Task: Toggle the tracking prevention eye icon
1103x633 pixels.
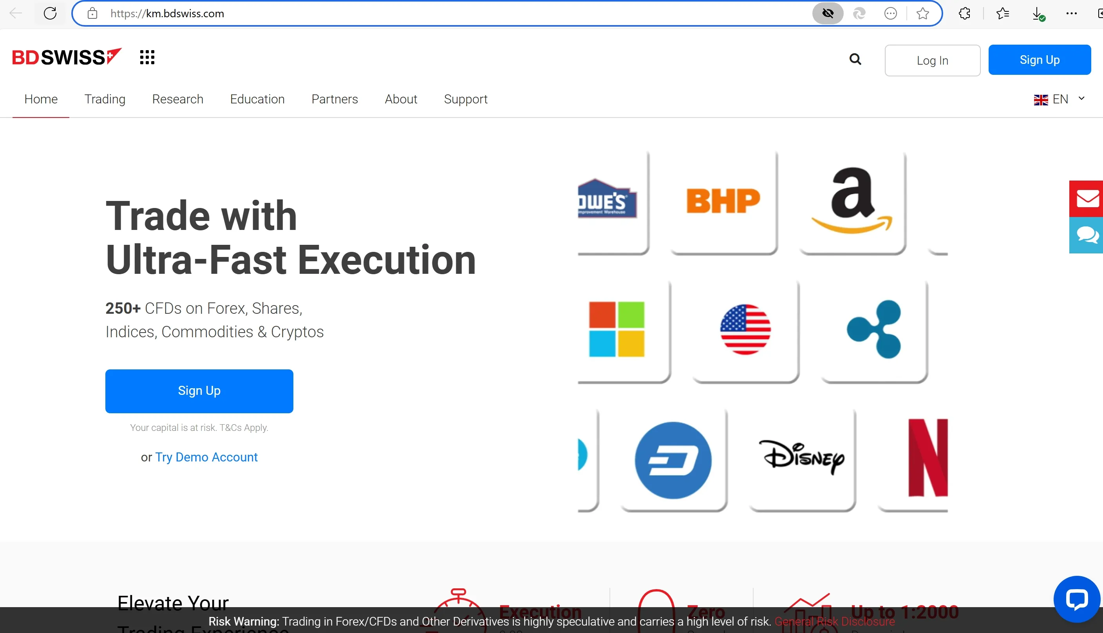Action: (x=828, y=13)
